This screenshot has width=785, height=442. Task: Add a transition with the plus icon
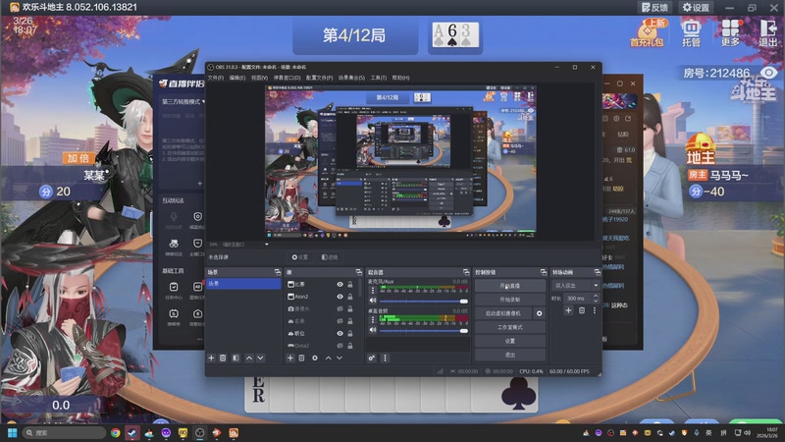[x=568, y=310]
